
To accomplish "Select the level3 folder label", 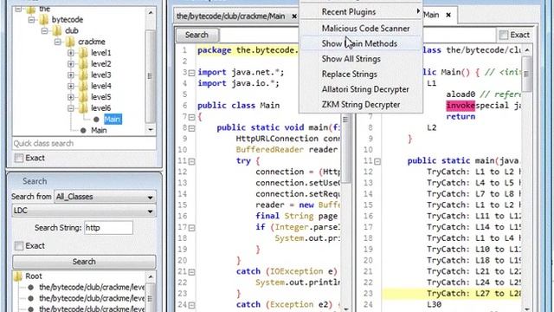I will [x=101, y=75].
